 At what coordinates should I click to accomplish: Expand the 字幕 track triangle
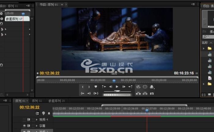point(37,126)
